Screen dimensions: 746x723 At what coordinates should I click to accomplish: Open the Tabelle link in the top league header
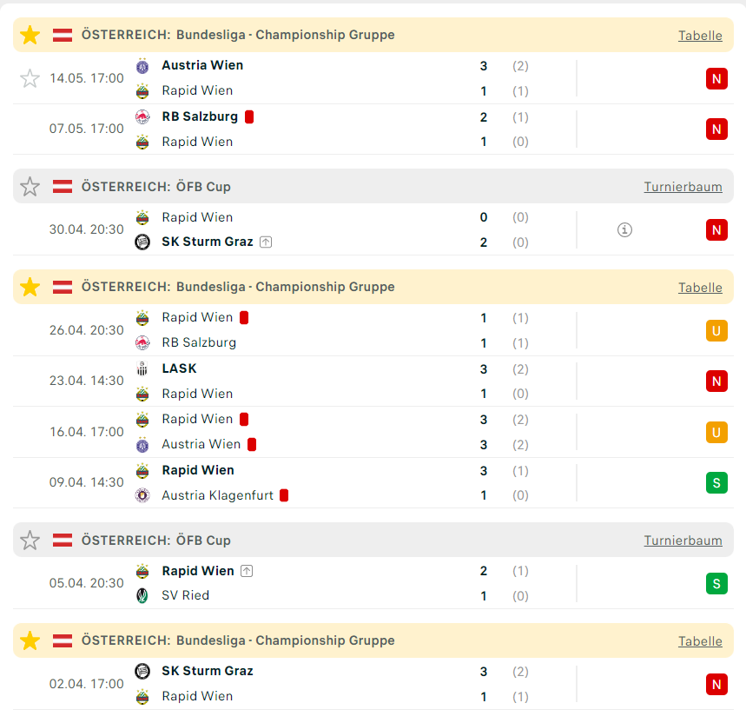pyautogui.click(x=700, y=36)
